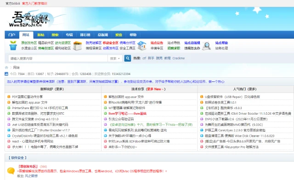Click the hot search term ctf
The image size is (294, 180).
click(144, 58)
